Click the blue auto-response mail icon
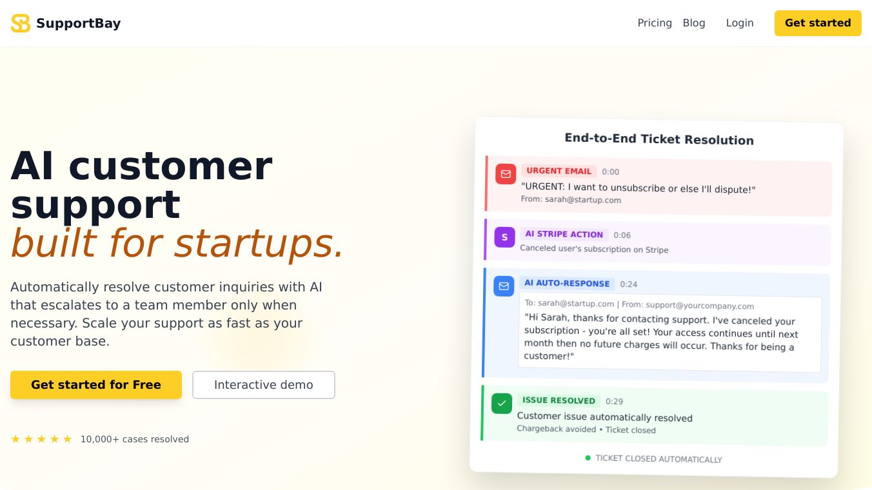The height and width of the screenshot is (490, 872). [x=504, y=286]
